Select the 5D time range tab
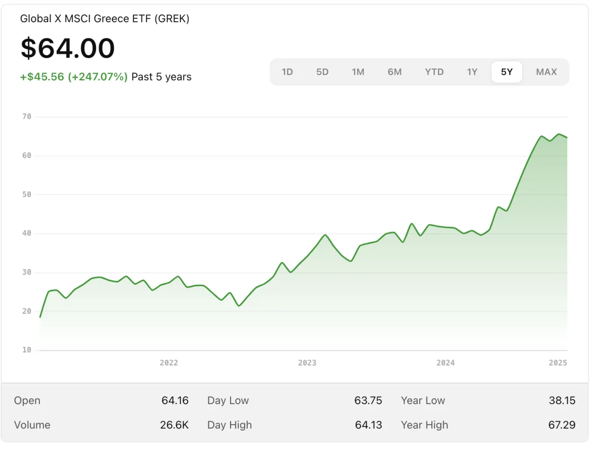This screenshot has width=591, height=463. click(322, 72)
